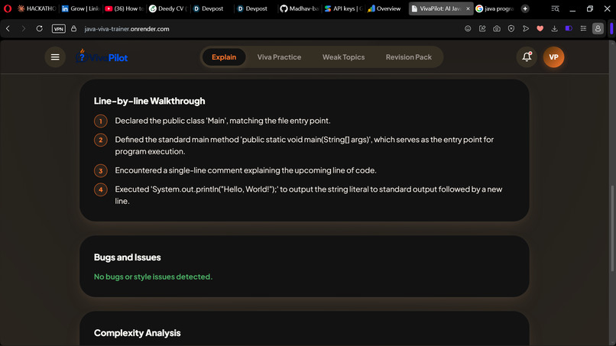This screenshot has width=616, height=346.
Task: Toggle the VPN badge
Action: tap(59, 29)
